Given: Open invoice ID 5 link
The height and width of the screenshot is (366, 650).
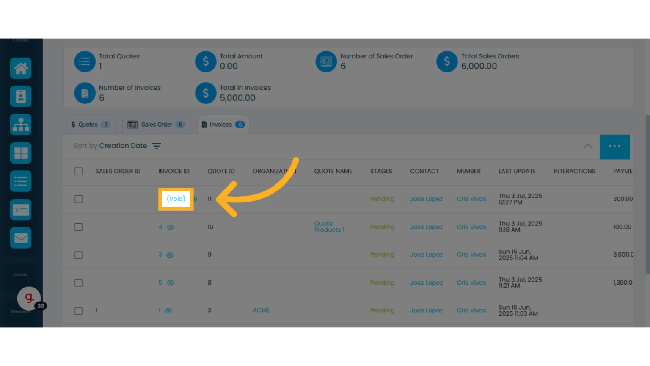Looking at the screenshot, I should [160, 283].
